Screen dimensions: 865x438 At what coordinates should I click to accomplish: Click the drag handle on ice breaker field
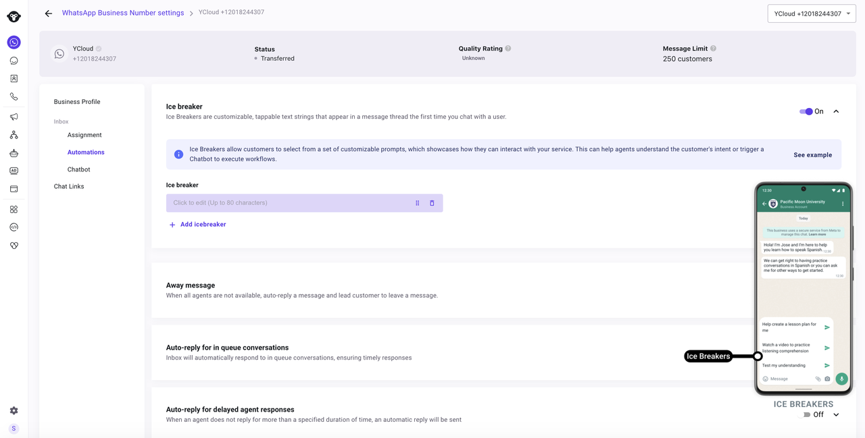[417, 203]
